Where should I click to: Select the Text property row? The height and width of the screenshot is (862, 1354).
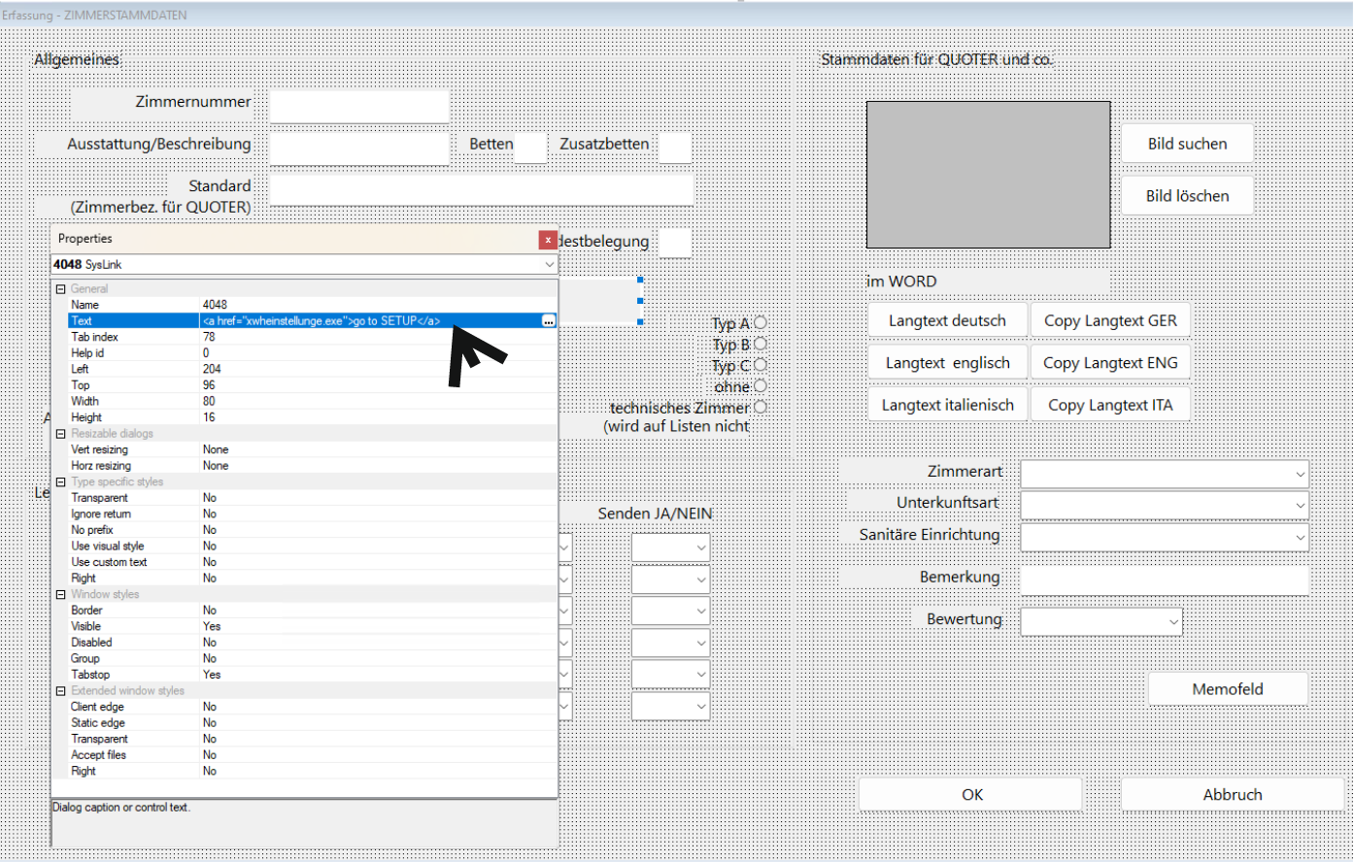pyautogui.click(x=305, y=321)
